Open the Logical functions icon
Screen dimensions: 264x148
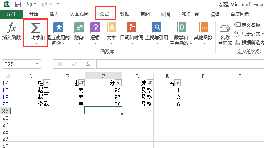click(x=95, y=28)
